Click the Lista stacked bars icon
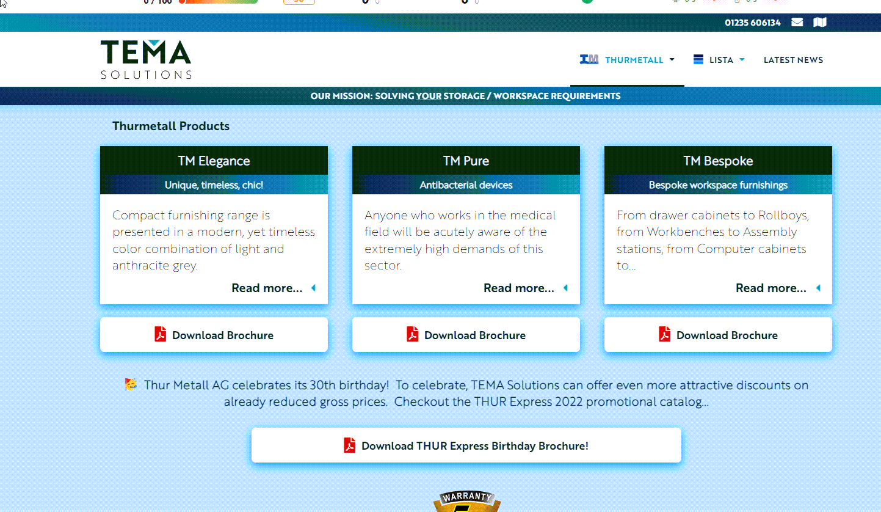881x512 pixels. pyautogui.click(x=698, y=59)
